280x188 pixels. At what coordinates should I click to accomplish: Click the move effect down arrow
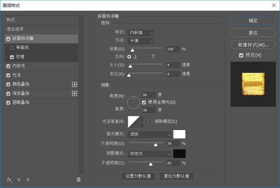coord(28,180)
